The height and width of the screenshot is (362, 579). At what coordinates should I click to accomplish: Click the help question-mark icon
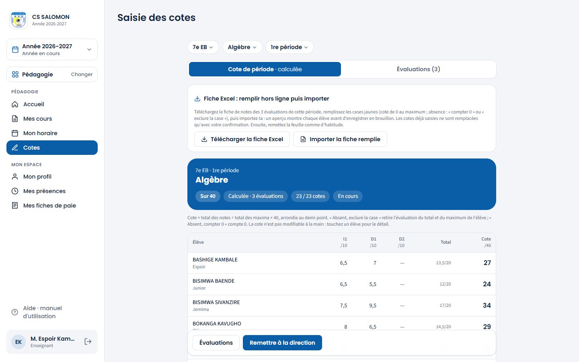tap(15, 312)
